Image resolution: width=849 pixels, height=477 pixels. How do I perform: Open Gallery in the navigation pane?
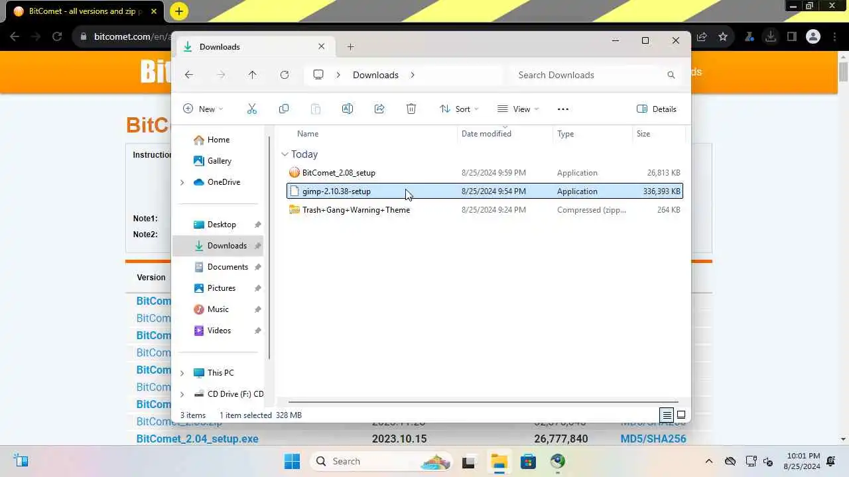[x=219, y=161]
